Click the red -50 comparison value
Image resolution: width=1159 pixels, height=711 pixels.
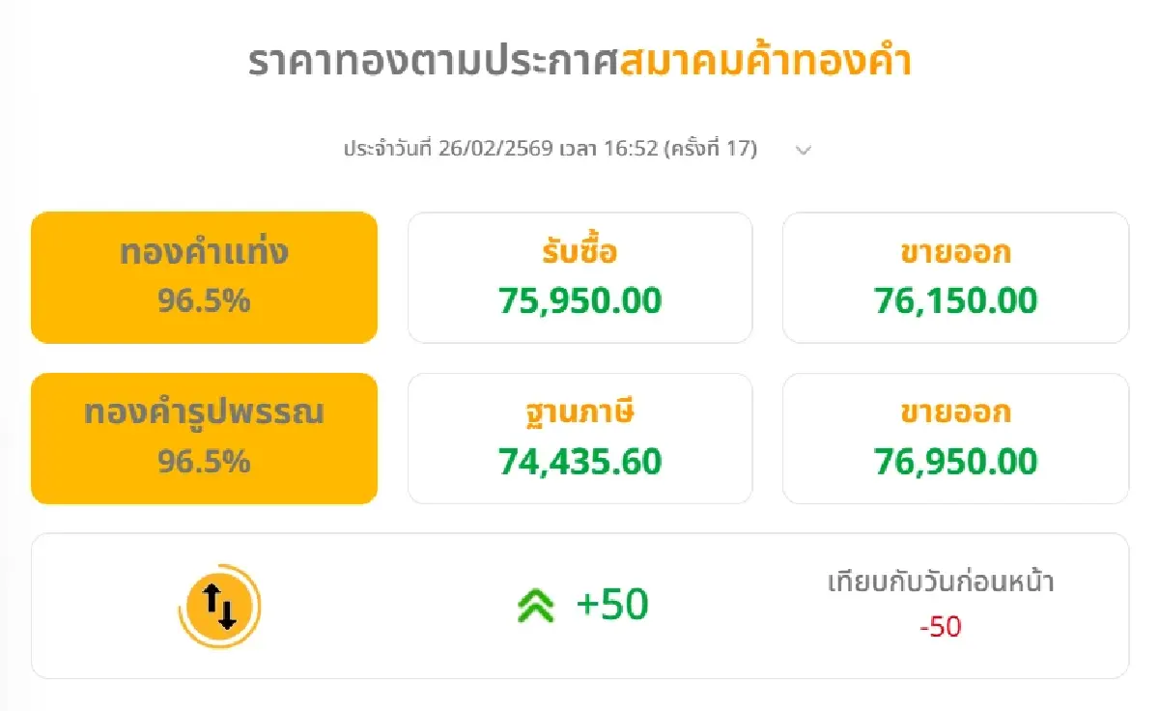(944, 627)
